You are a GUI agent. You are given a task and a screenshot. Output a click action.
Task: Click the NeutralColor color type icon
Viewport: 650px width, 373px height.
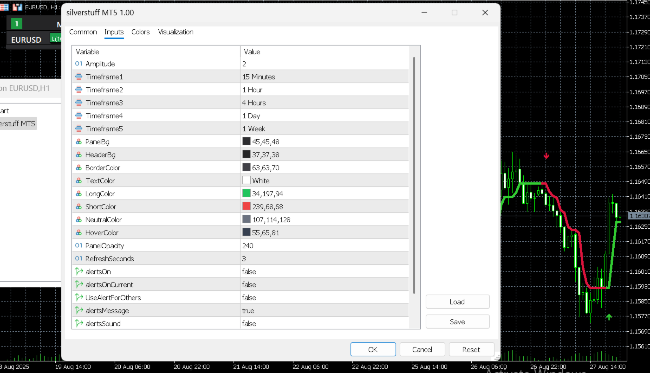pyautogui.click(x=78, y=219)
